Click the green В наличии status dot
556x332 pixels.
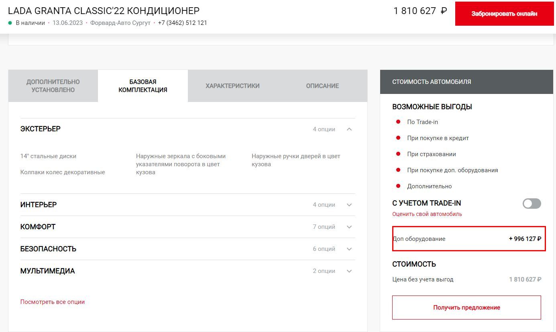(10, 23)
